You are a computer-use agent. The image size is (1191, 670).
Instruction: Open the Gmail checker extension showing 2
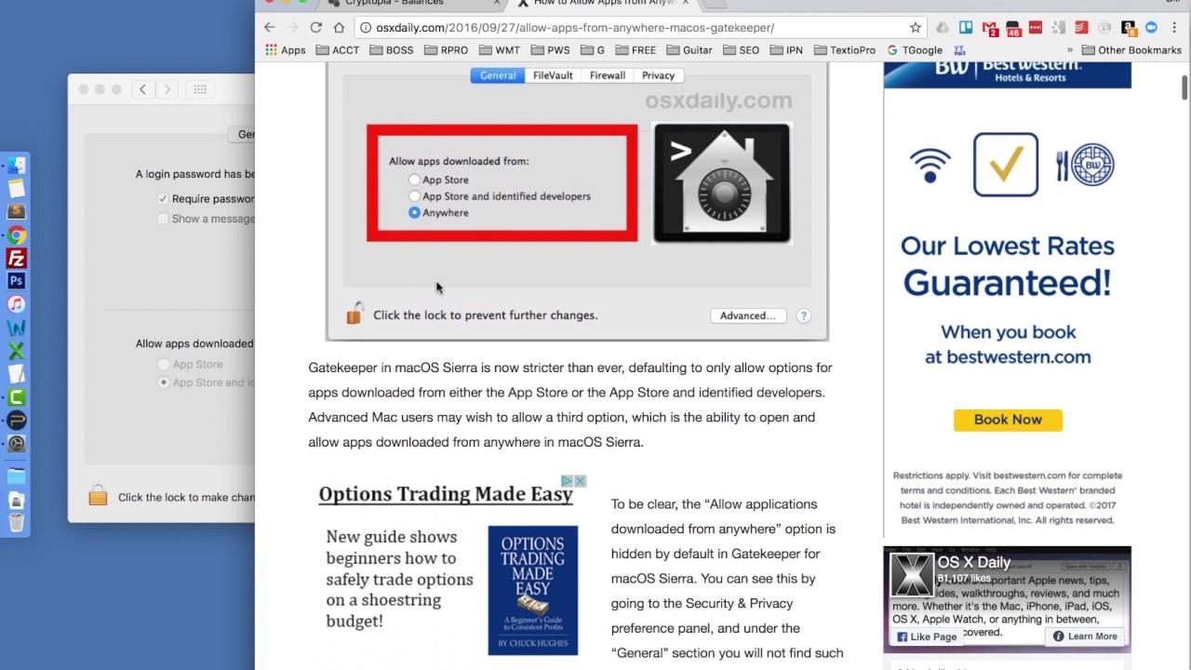tap(989, 28)
